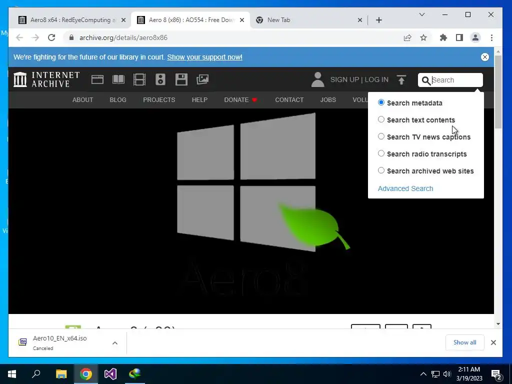Toggle the Chrome side panel
The width and height of the screenshot is (512, 384).
coord(459,38)
